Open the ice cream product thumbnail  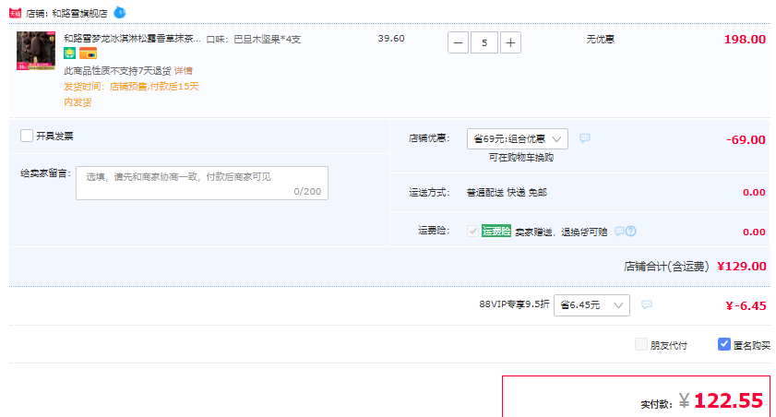coord(36,51)
